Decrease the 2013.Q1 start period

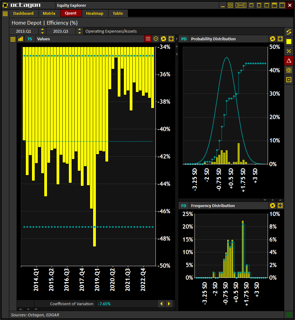pyautogui.click(x=42, y=33)
